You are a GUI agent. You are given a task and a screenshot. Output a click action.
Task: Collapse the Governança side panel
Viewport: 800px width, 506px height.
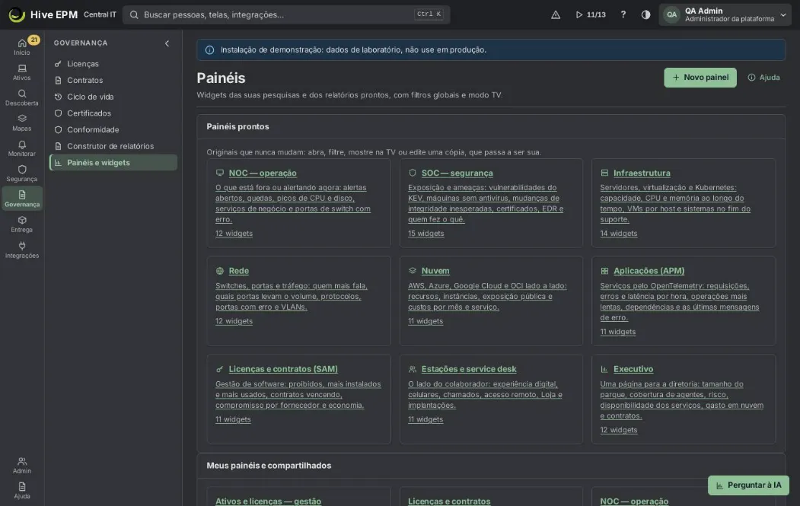click(167, 43)
